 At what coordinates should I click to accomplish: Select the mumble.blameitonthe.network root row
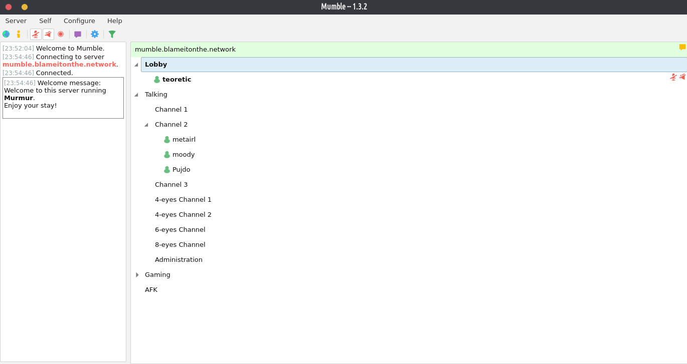click(x=409, y=50)
